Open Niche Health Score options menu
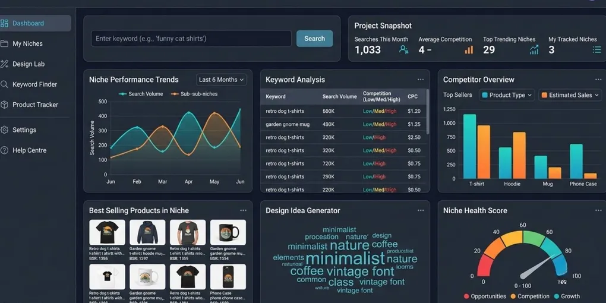Image resolution: width=606 pixels, height=303 pixels. 598,211
